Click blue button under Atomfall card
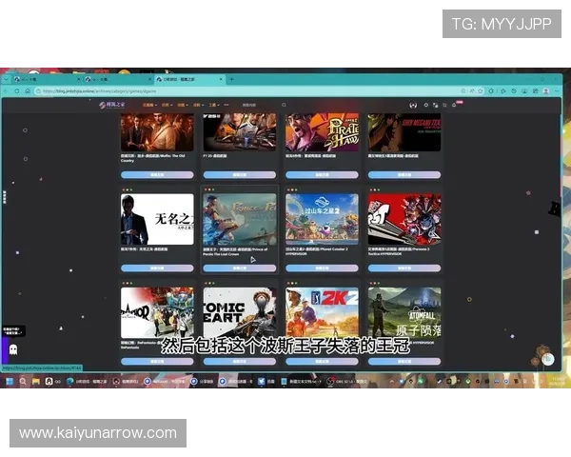The image size is (571, 457). coord(404,362)
